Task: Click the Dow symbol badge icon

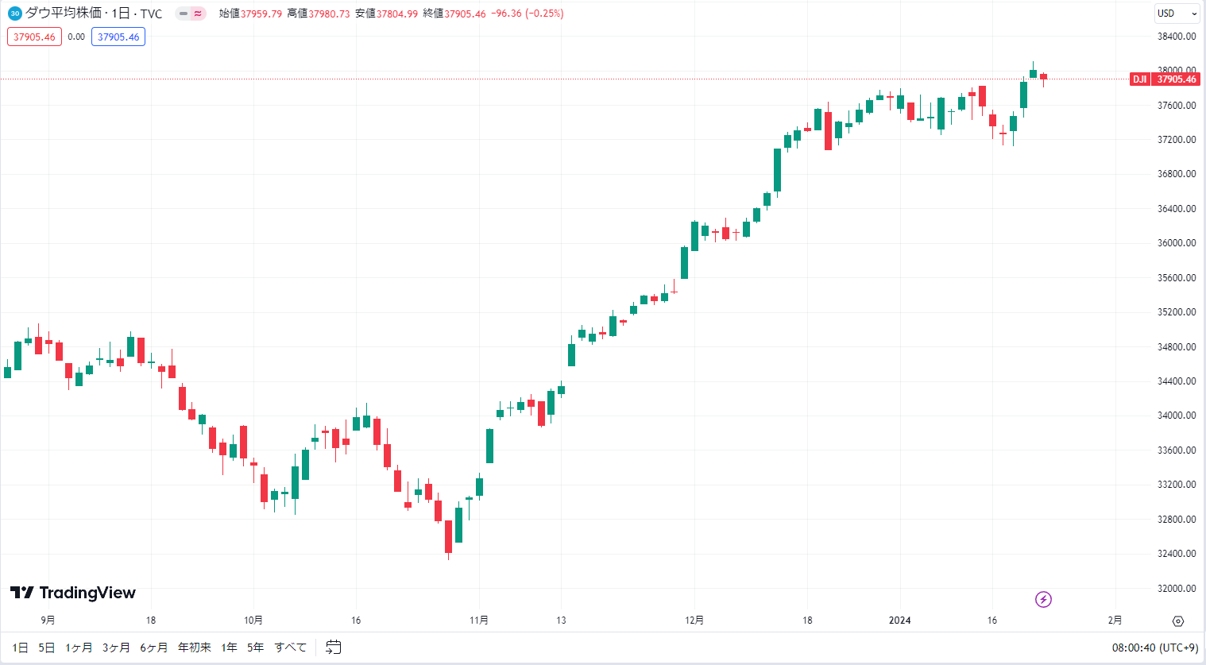Action: [x=14, y=14]
